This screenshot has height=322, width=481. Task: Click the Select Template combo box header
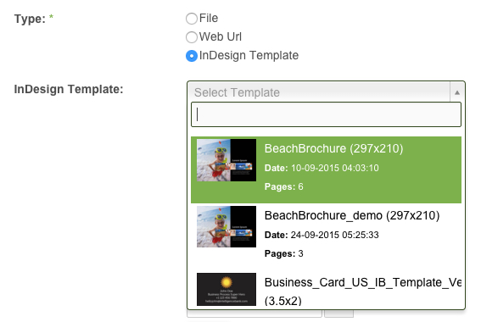point(326,92)
